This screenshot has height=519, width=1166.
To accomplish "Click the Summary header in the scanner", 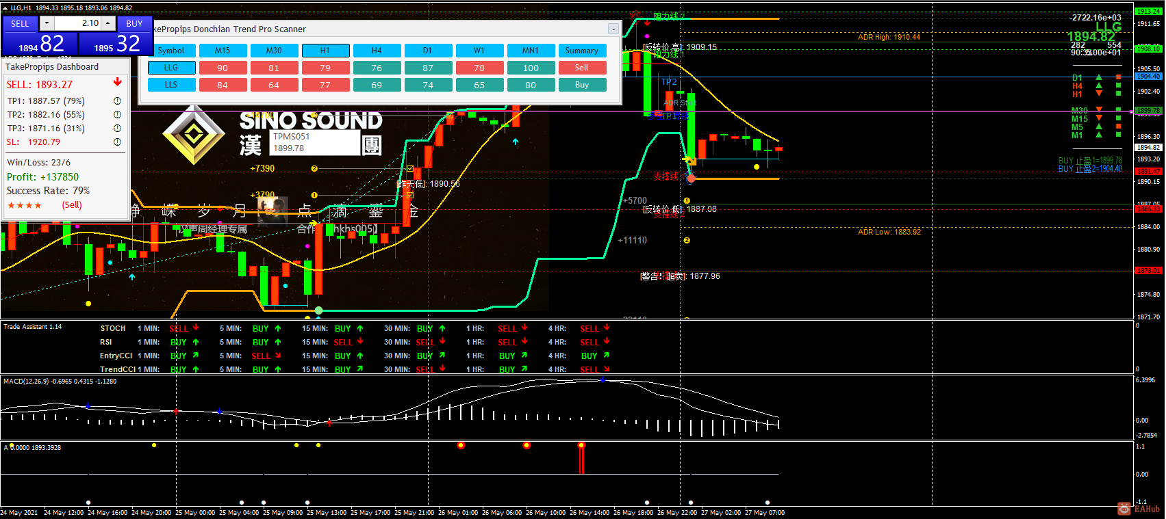I will tap(582, 51).
